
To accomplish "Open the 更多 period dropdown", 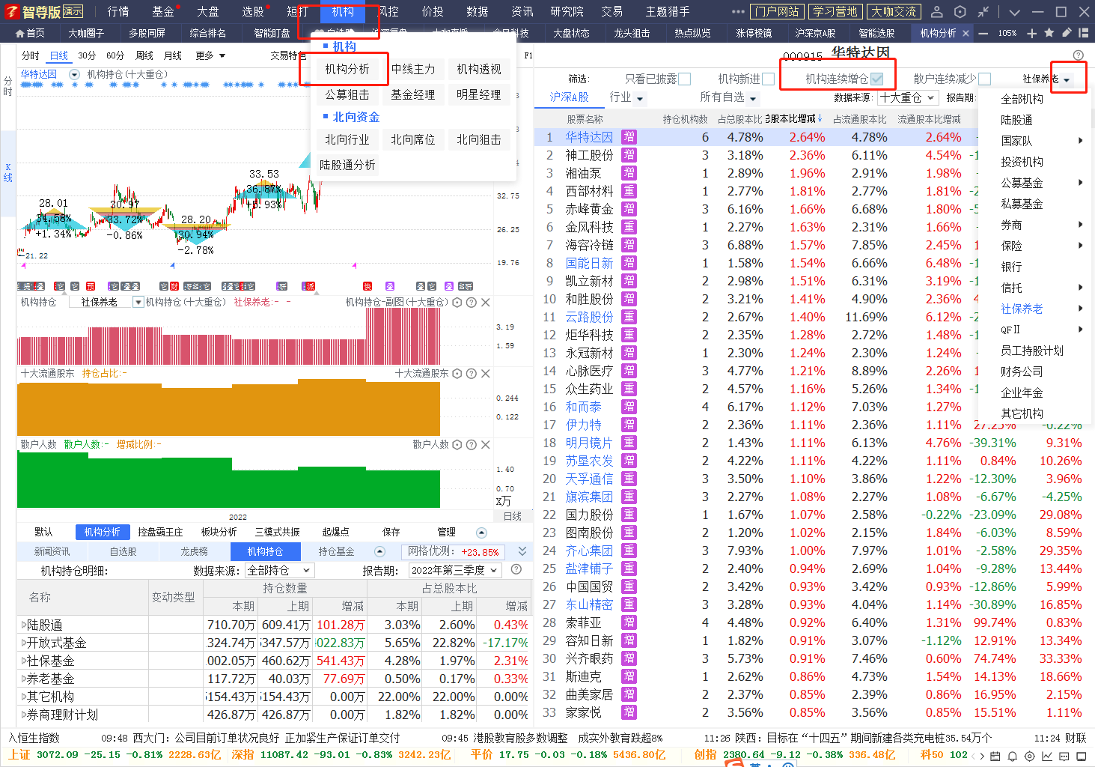I will point(210,55).
